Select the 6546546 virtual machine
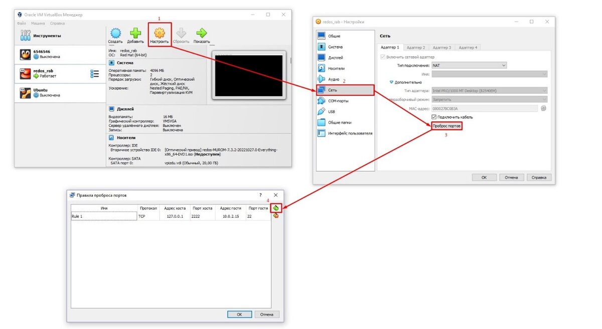602x329 pixels. [x=60, y=55]
